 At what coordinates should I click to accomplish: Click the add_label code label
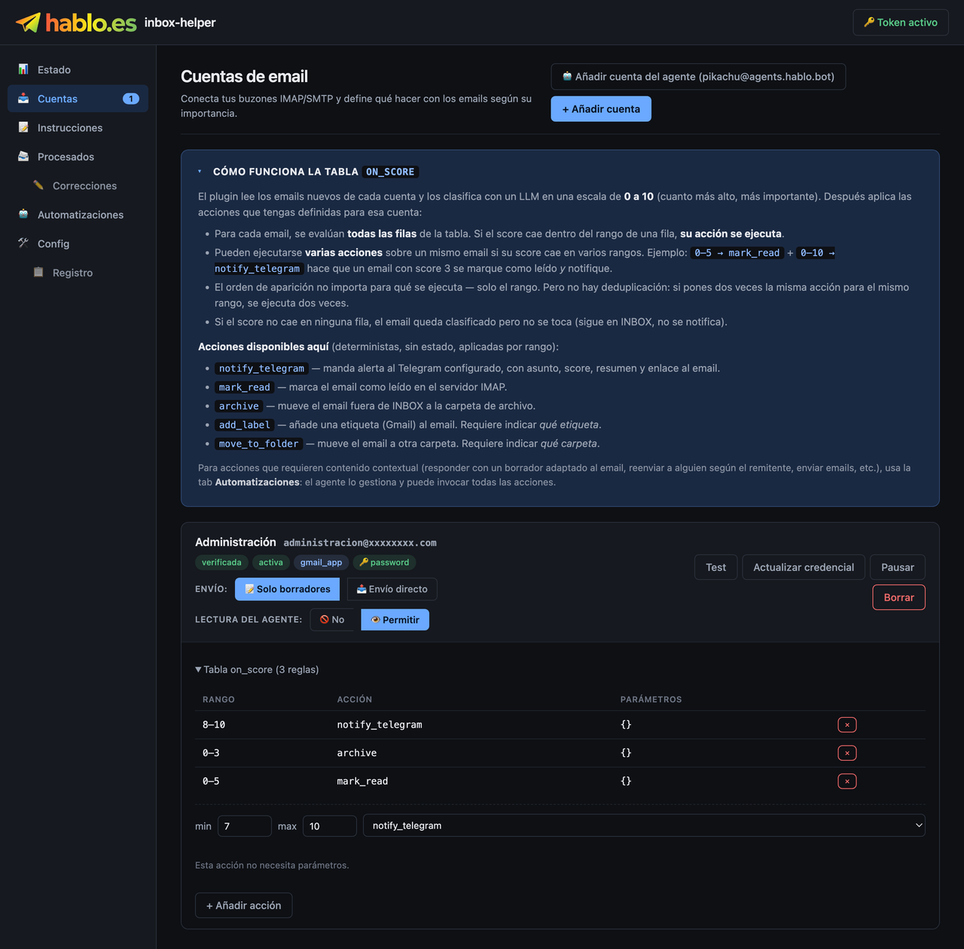pyautogui.click(x=245, y=425)
